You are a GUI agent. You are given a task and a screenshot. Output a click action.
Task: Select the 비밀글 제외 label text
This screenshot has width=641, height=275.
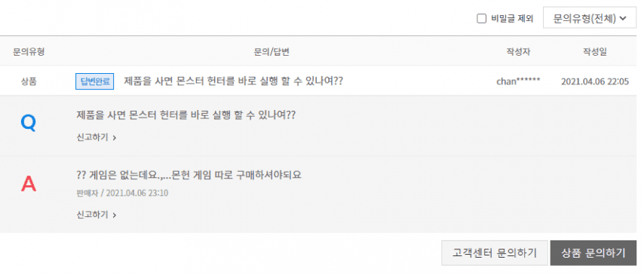[512, 19]
